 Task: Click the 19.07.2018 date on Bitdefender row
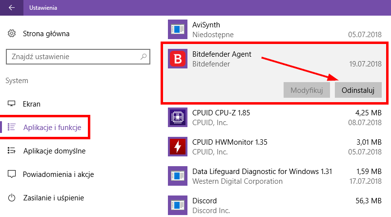pos(365,64)
